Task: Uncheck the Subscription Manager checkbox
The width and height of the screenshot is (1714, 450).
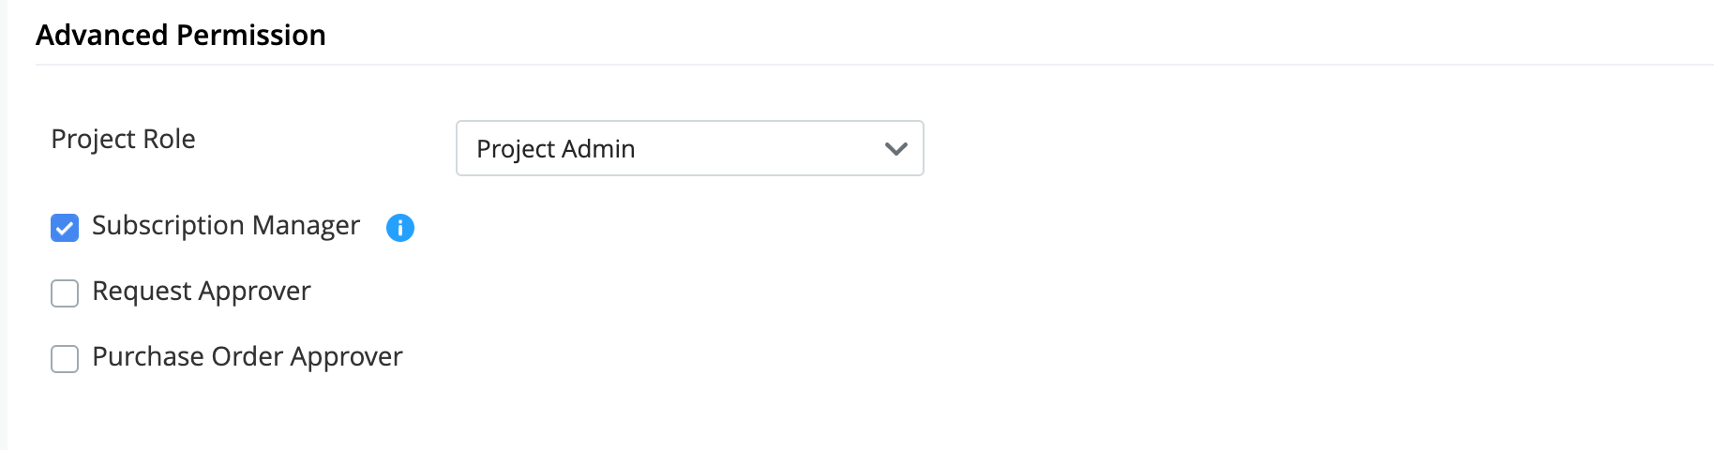Action: (65, 228)
